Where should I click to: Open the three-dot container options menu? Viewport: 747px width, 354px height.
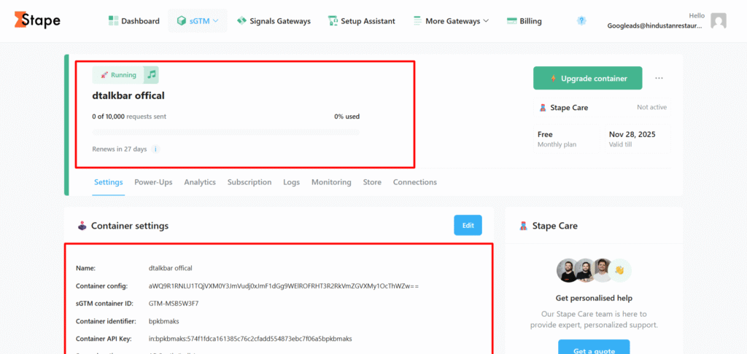click(x=659, y=79)
